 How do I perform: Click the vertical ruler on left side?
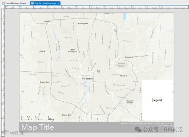3,73
